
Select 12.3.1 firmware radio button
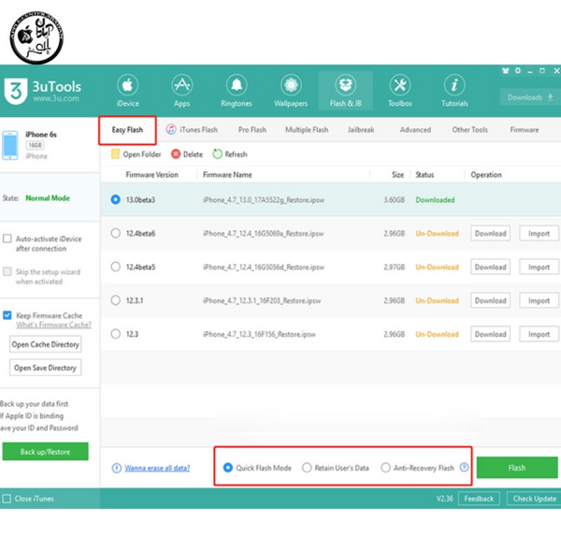coord(116,300)
